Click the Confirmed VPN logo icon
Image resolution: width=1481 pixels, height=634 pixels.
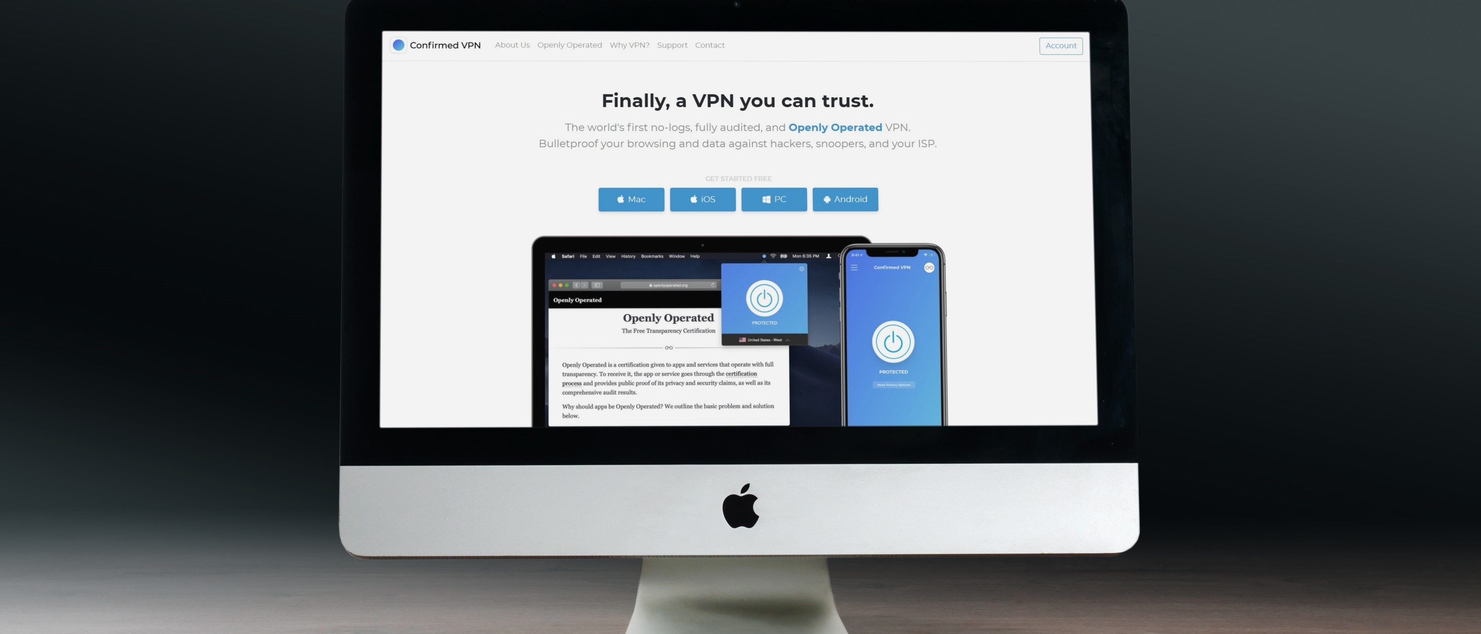point(397,45)
